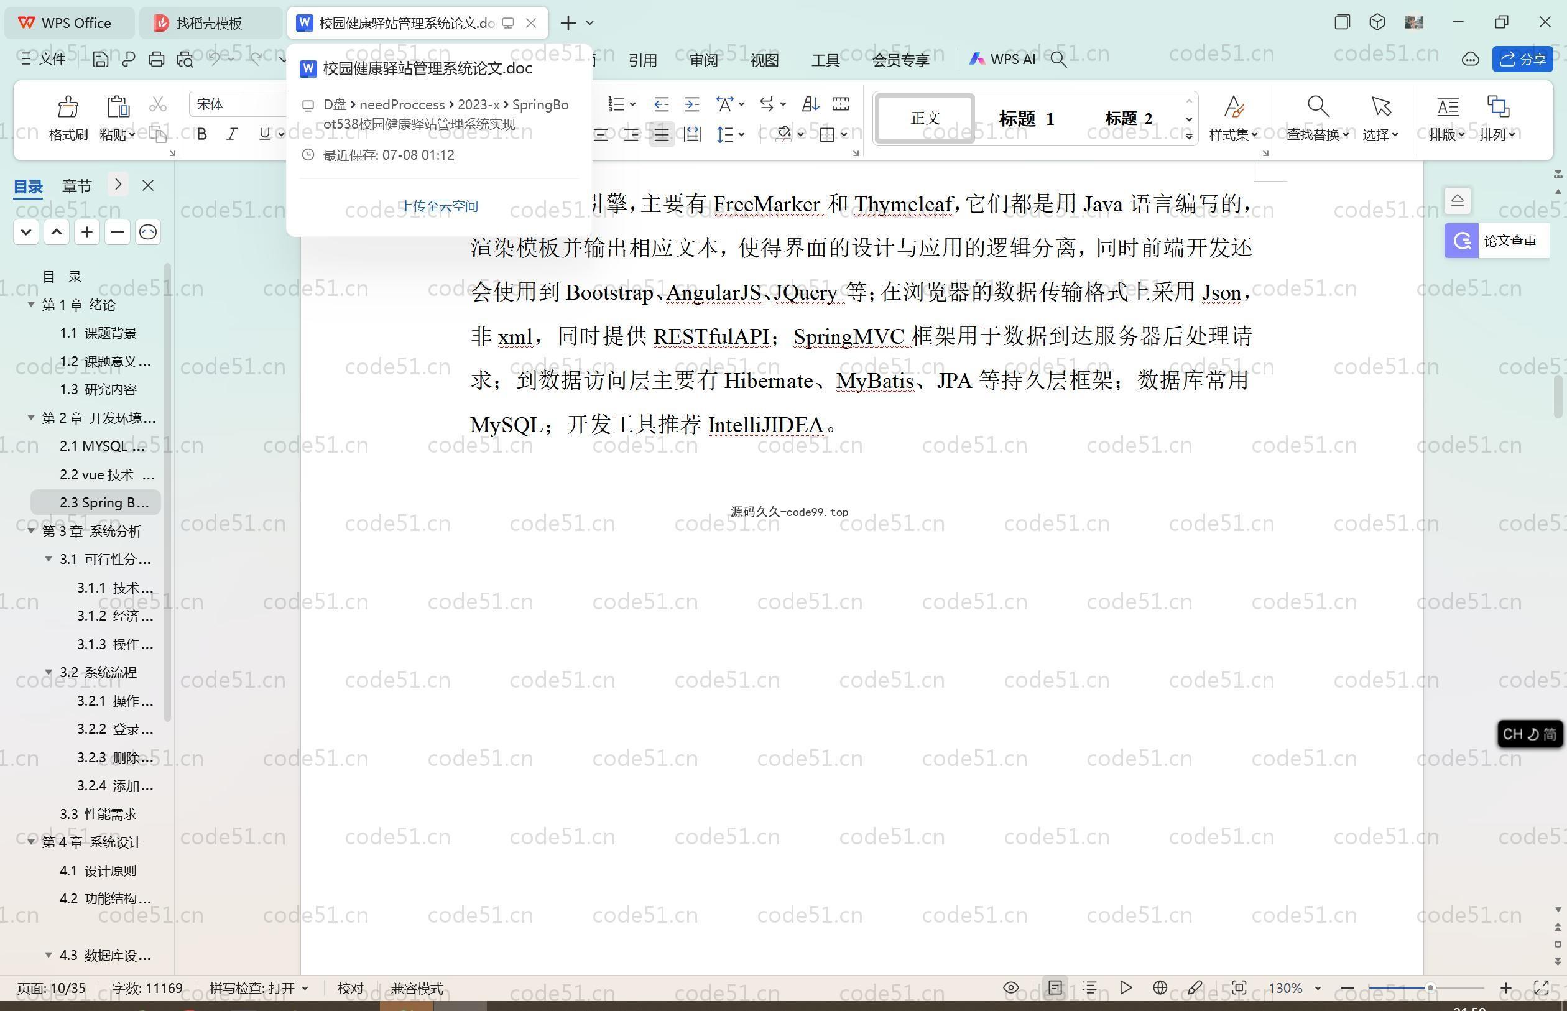Click the WPS AI button
The height and width of the screenshot is (1011, 1567).
tap(1002, 59)
